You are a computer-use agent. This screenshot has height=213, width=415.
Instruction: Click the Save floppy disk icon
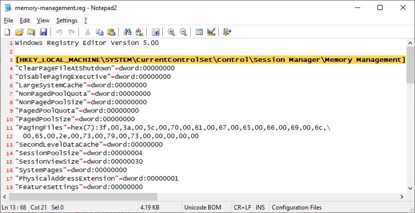click(43, 32)
